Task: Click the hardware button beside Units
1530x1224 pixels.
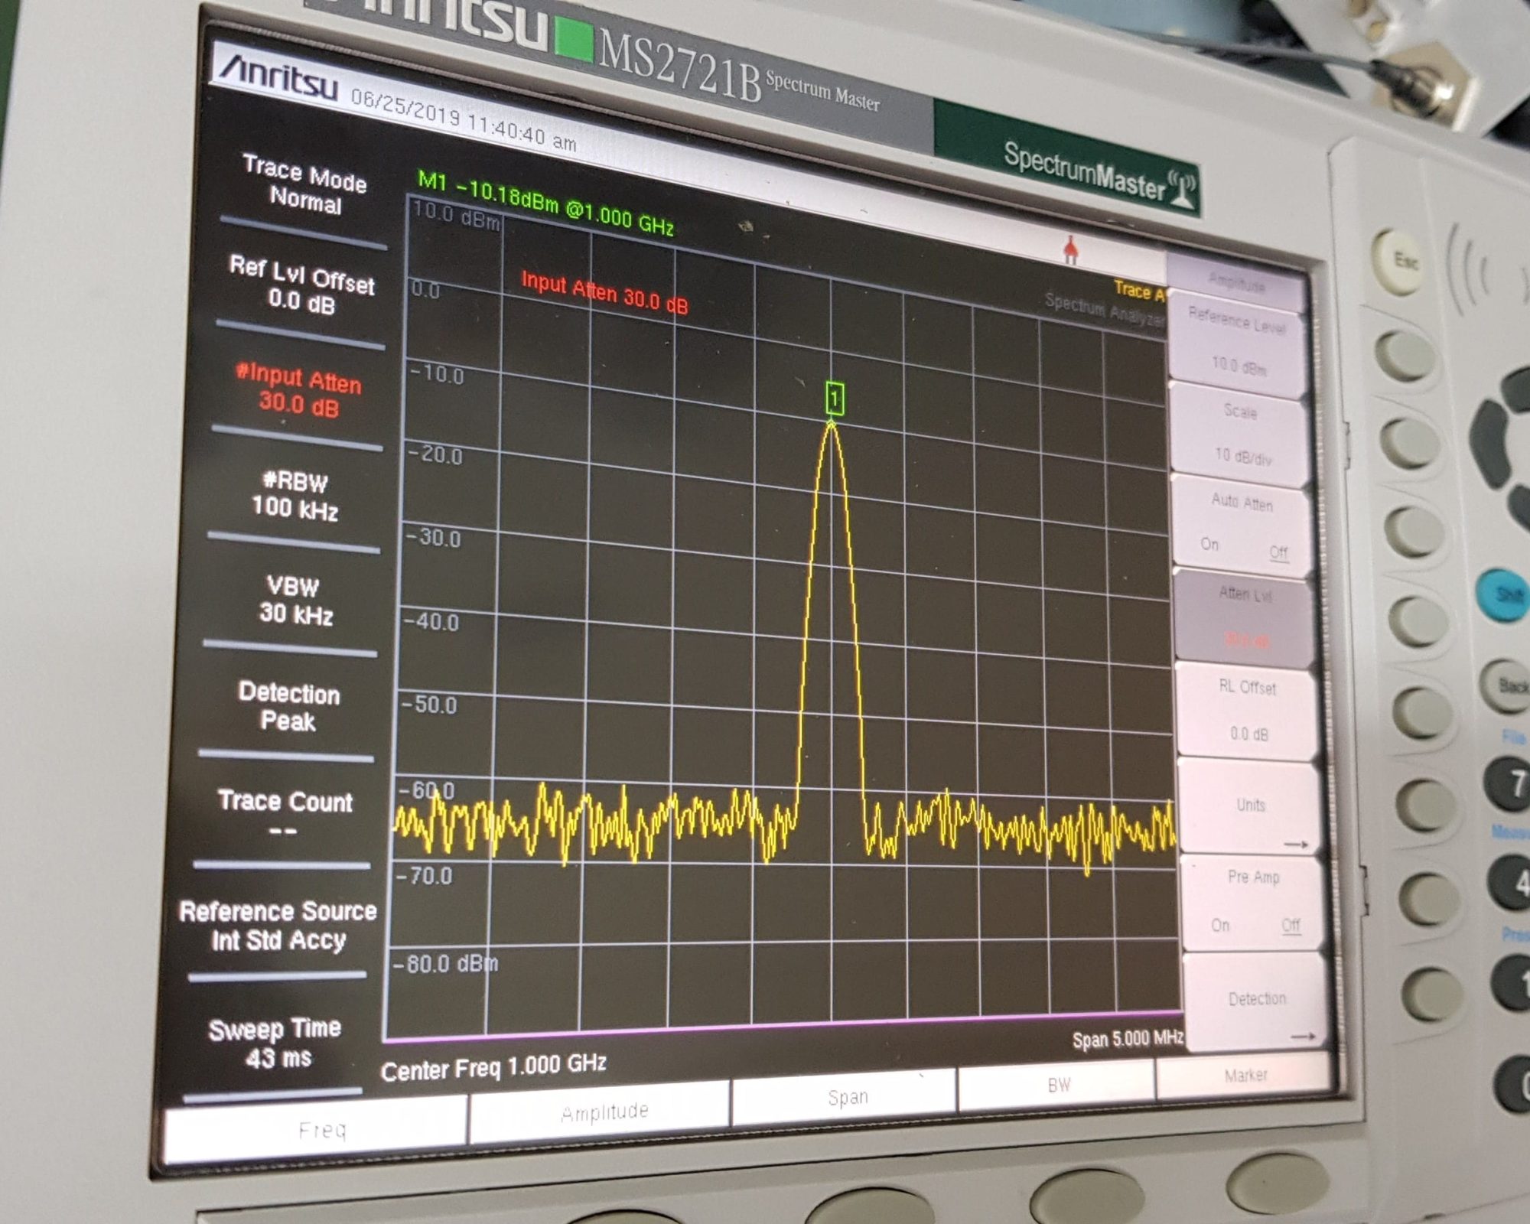Action: 1425,804
